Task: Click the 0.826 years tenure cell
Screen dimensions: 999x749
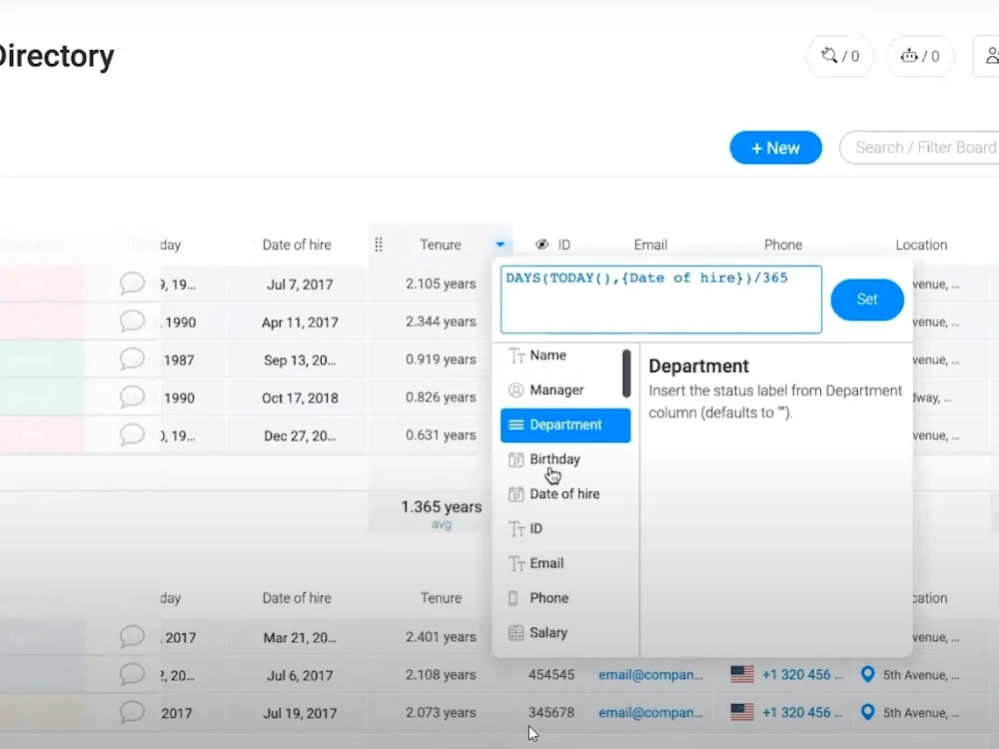Action: click(x=441, y=397)
